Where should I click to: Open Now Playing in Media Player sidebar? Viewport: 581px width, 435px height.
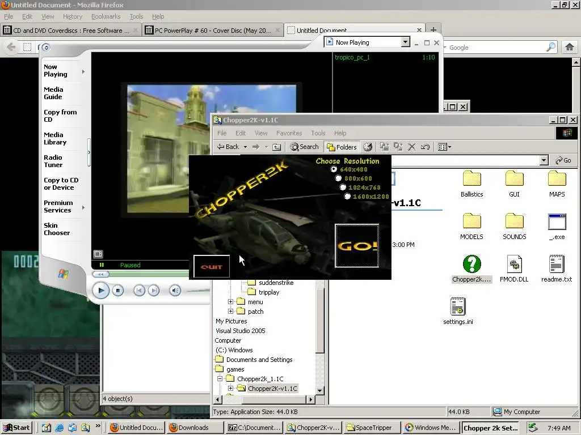pyautogui.click(x=56, y=70)
